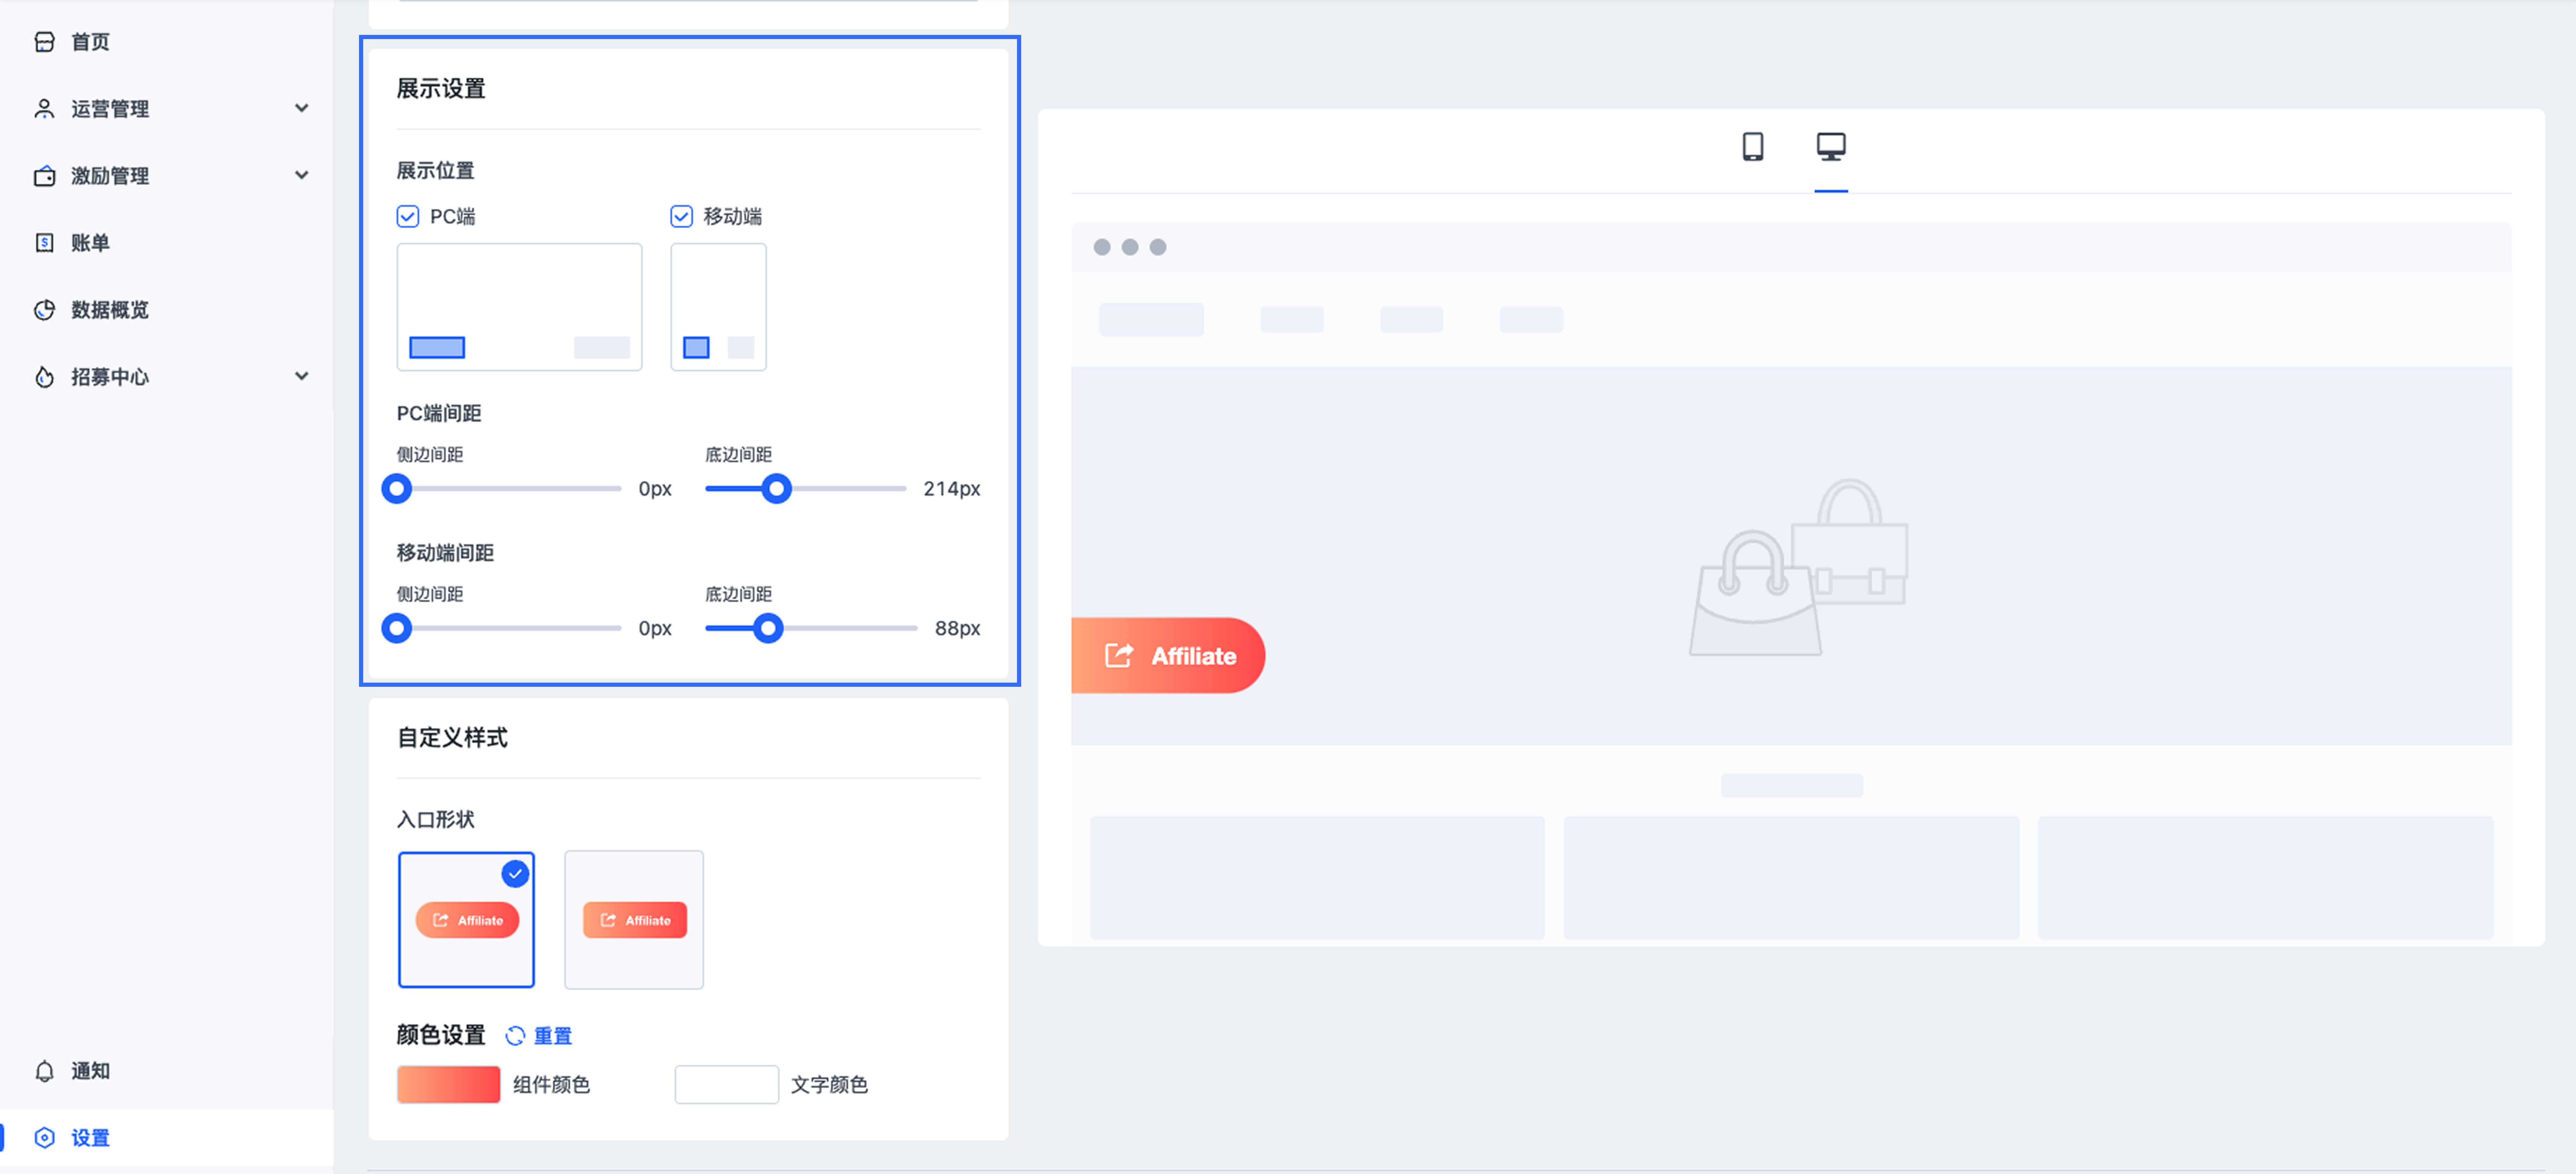Click the 展示设置 section heading
This screenshot has height=1174, width=2576.
click(441, 89)
